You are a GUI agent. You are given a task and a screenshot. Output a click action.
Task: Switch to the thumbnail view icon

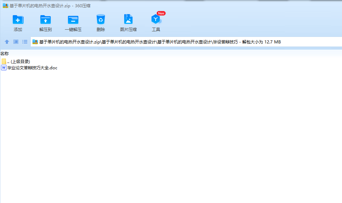click(x=16, y=42)
